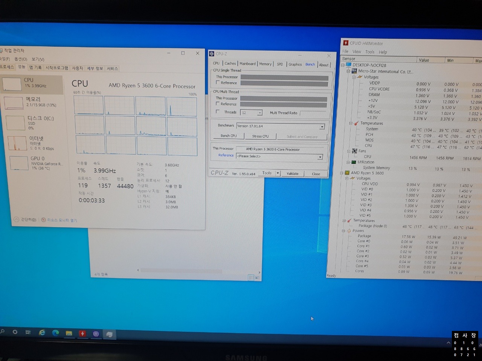Open the Memory tab in CPU-Z

[x=265, y=64]
